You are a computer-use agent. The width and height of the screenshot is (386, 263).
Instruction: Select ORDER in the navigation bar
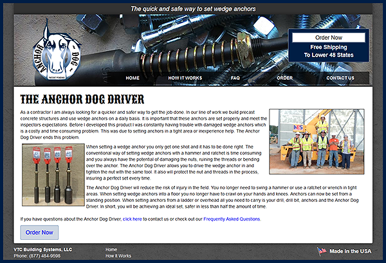tap(284, 78)
